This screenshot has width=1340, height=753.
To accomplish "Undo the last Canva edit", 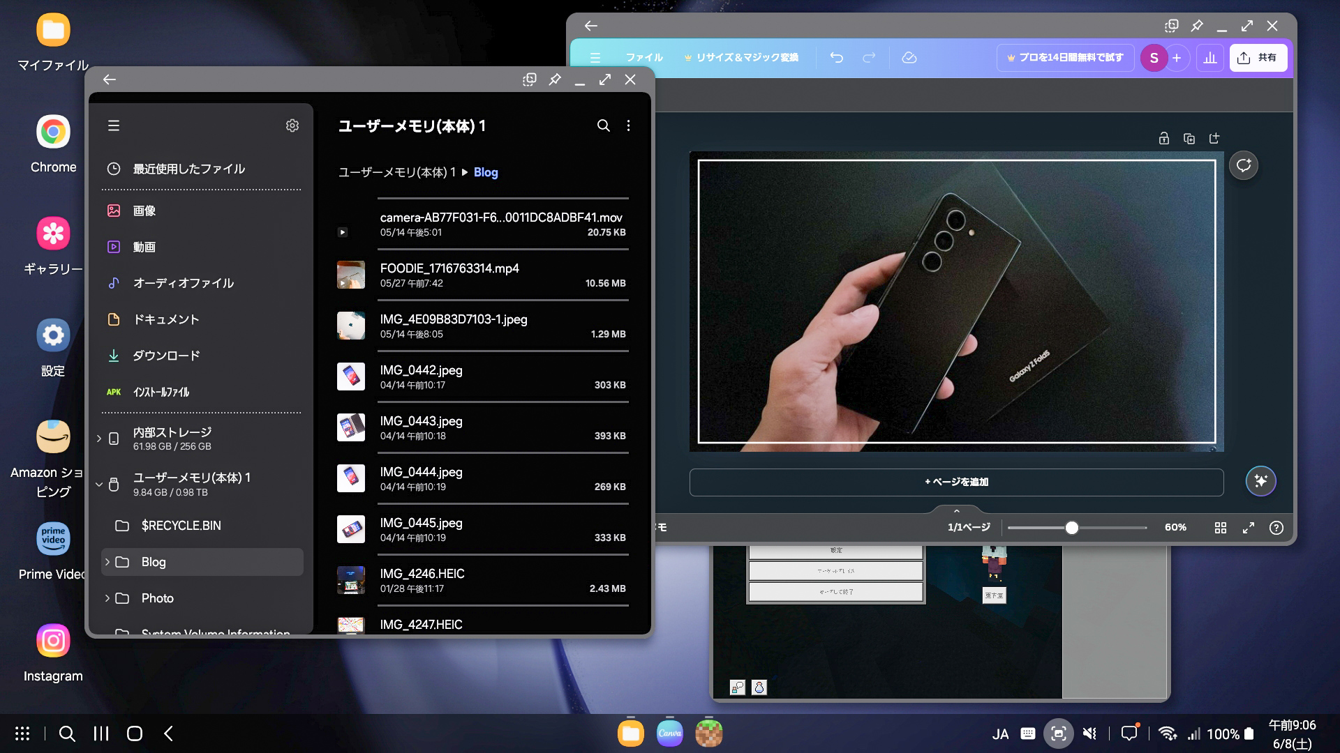I will coord(837,58).
